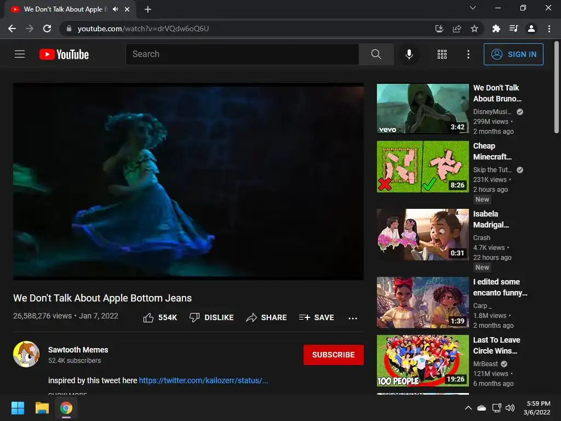Click the MrBeast channel name

[485, 364]
